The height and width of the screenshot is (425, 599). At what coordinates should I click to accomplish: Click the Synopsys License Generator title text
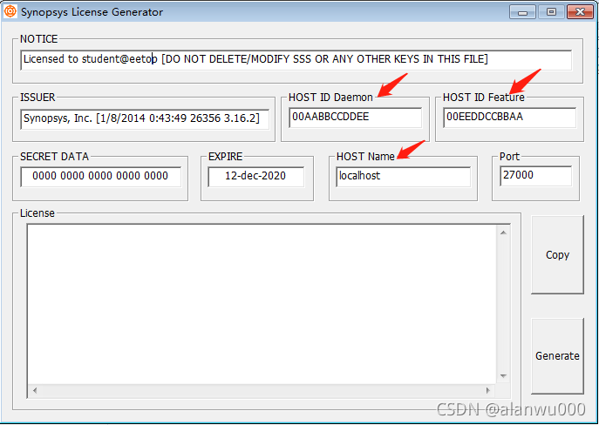tap(92, 12)
